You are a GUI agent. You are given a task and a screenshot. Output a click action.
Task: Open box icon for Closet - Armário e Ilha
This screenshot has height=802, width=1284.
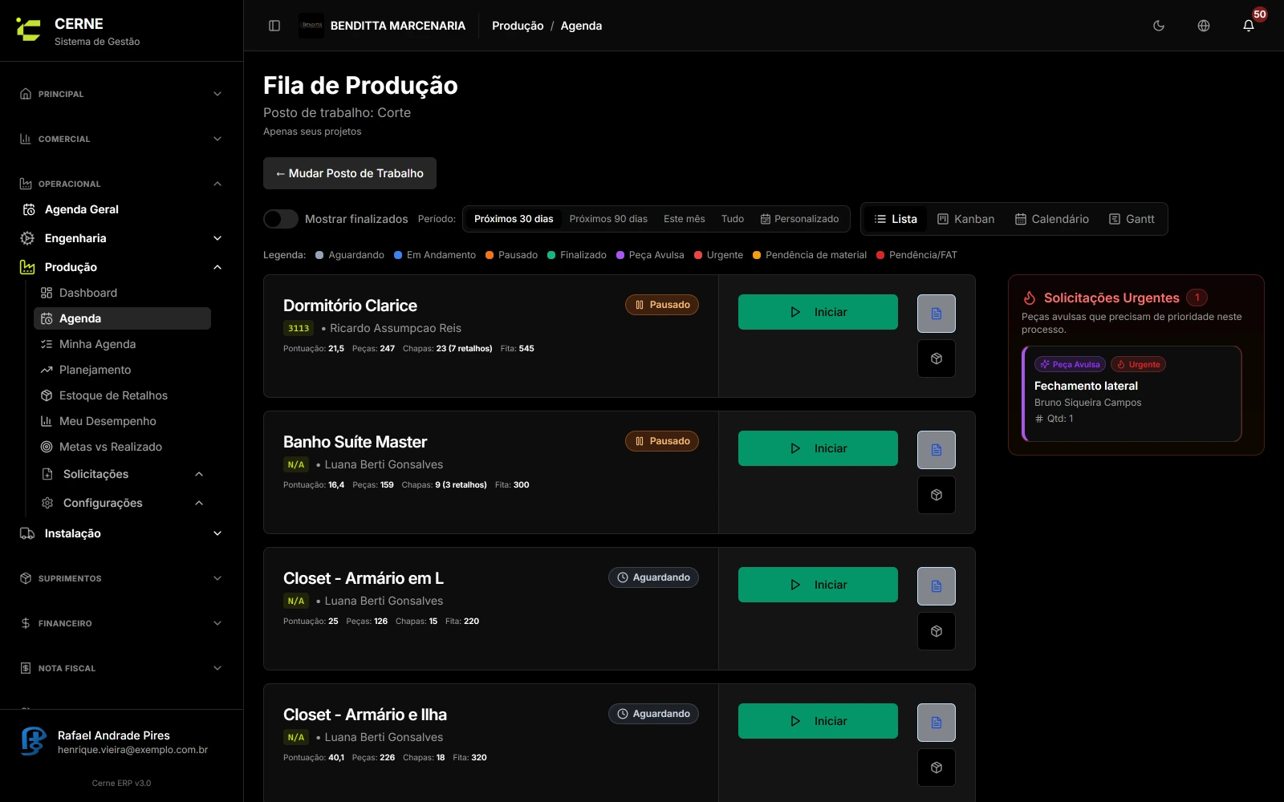click(x=937, y=768)
